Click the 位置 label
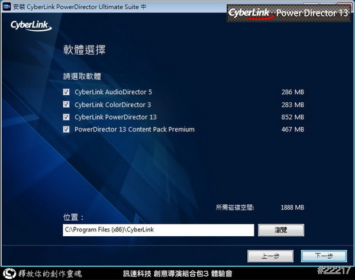This screenshot has height=280, width=355. coord(73,217)
